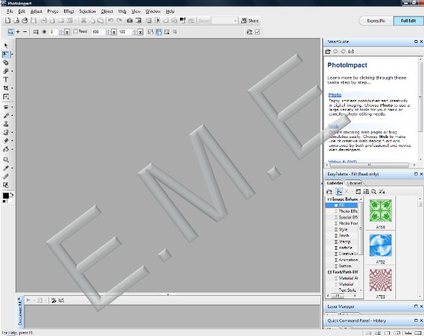The width and height of the screenshot is (424, 336).
Task: Select the Crop tool
Action: [6, 88]
